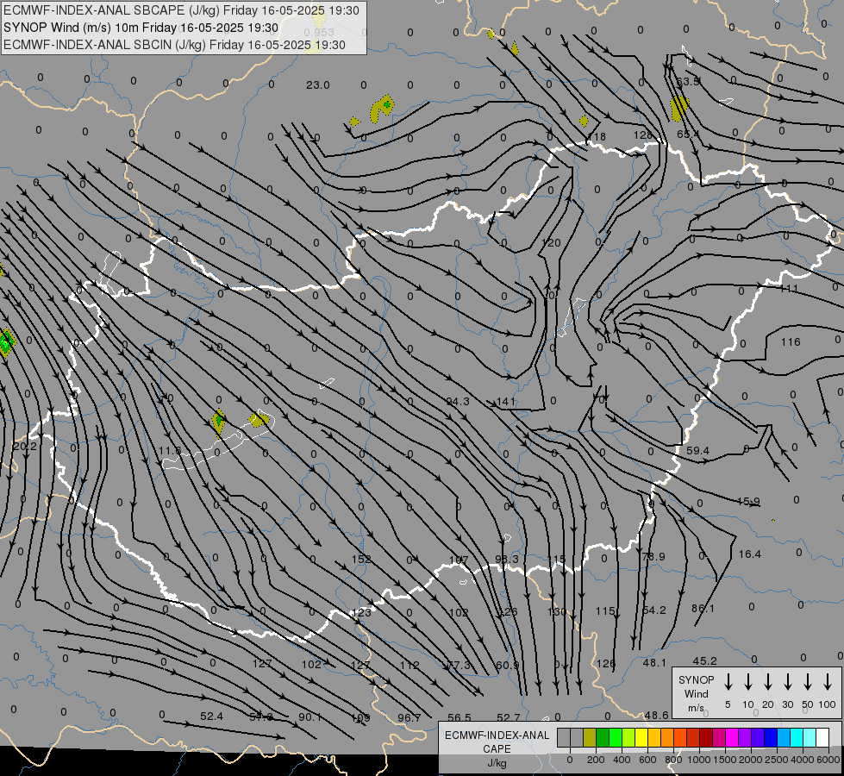Click the value 86.1 on the map

click(x=703, y=609)
